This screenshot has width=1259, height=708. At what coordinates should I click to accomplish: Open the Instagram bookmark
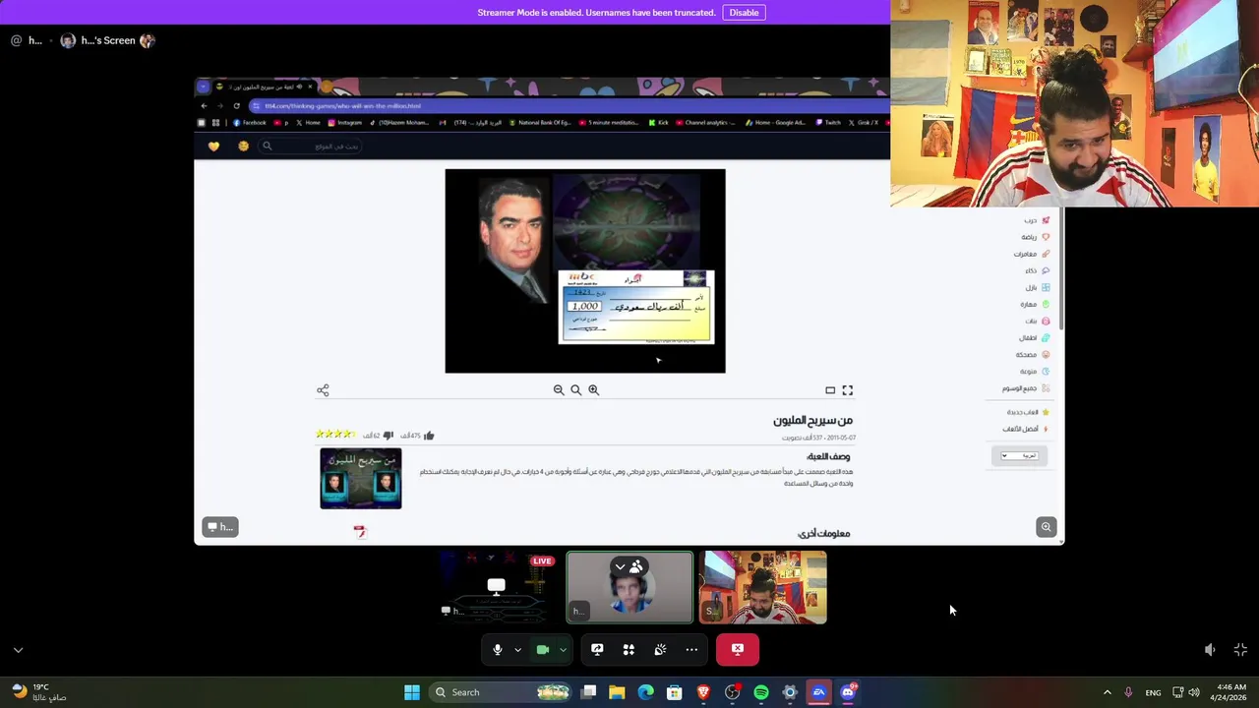coord(344,123)
